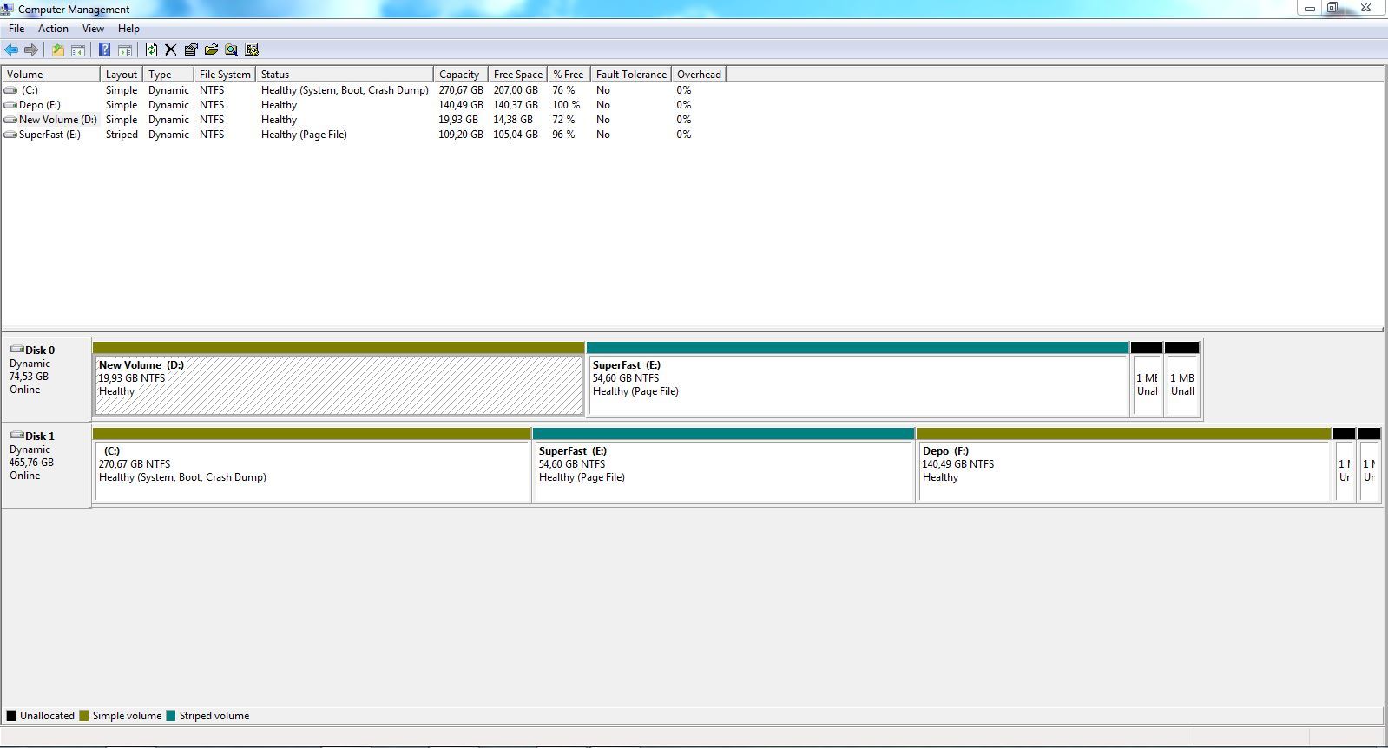
Task: Sort by the Status column header
Action: click(345, 75)
